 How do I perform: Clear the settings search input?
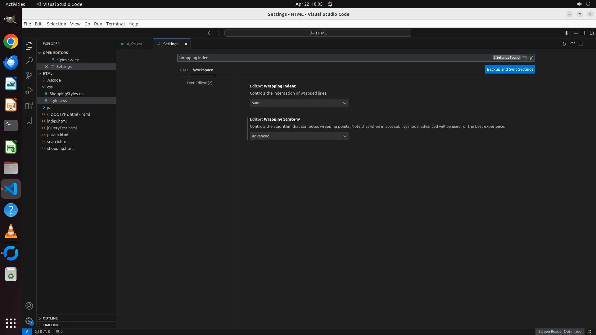(525, 58)
